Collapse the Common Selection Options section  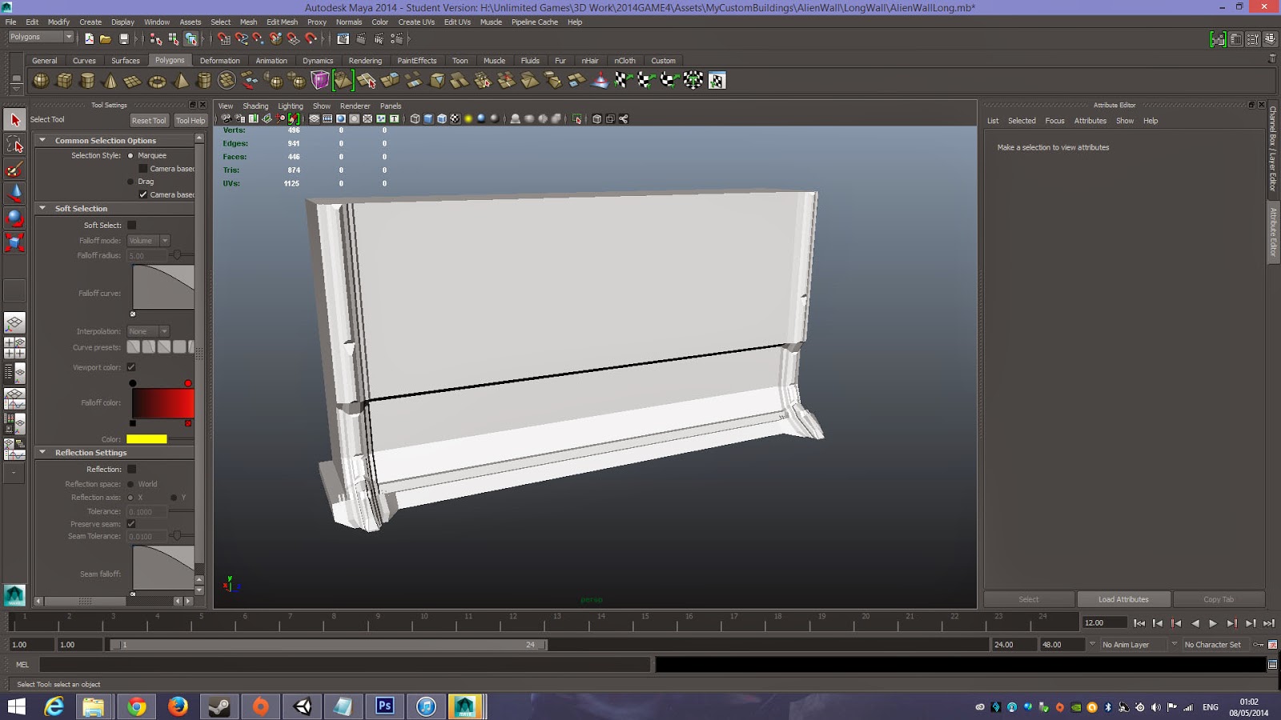point(42,140)
